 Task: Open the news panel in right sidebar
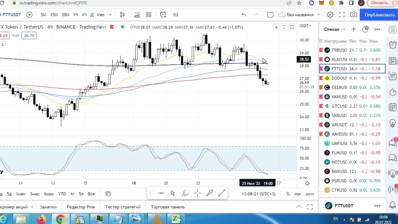click(392, 61)
